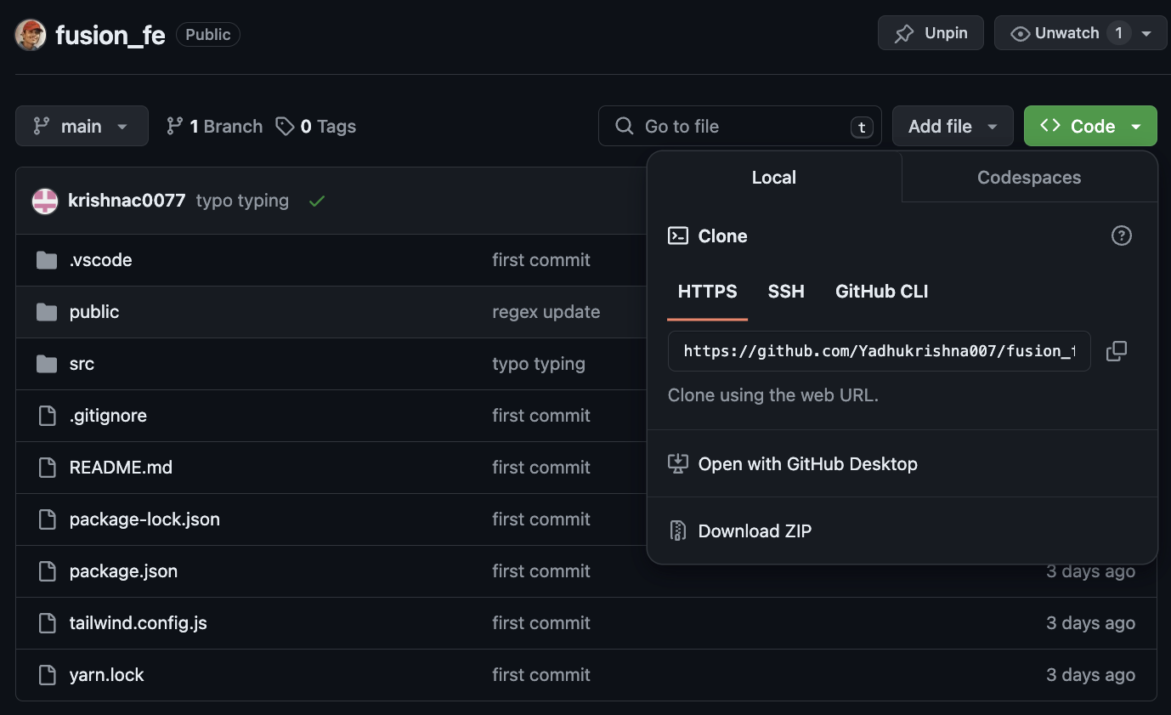The width and height of the screenshot is (1171, 715).
Task: Open the main branch selector
Action: point(82,126)
